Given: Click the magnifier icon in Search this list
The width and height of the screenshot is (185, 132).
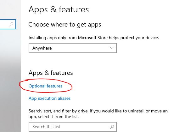Looking at the screenshot, I should (x=112, y=127).
